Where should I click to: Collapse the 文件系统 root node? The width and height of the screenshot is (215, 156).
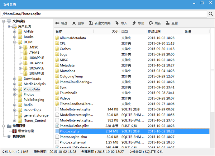[3, 21]
